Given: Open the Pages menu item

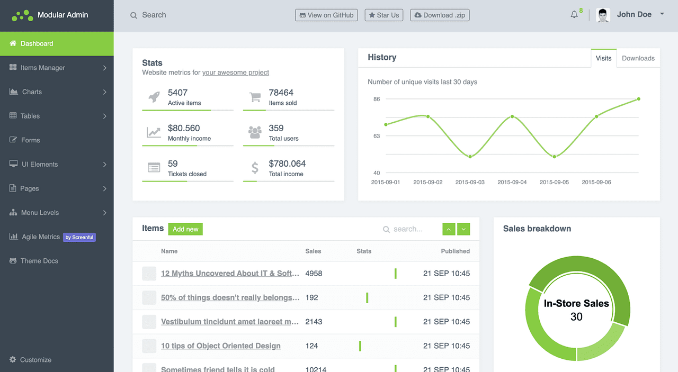Looking at the screenshot, I should pos(30,188).
